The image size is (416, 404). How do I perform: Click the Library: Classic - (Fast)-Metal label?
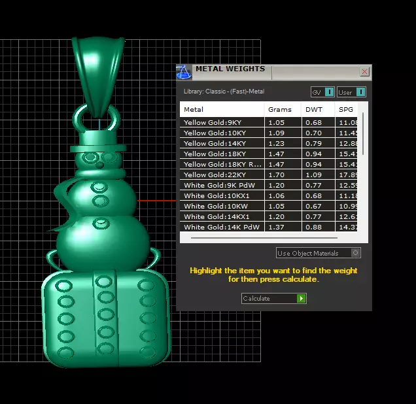click(x=224, y=92)
